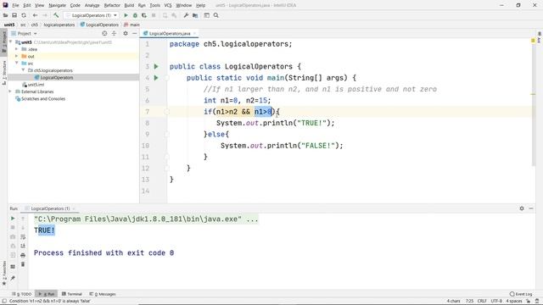543x305 pixels.
Task: Click the Settings wrench icon in the toolbar
Action: [186, 15]
